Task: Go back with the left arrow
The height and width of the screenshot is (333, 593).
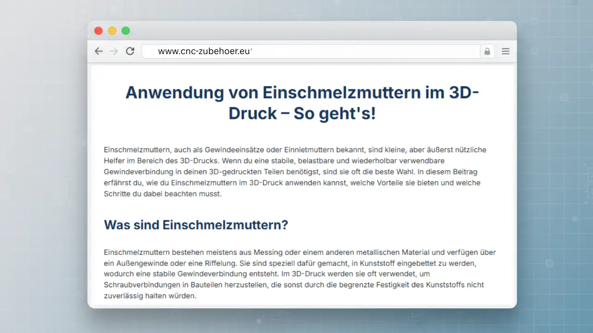Action: [x=99, y=51]
